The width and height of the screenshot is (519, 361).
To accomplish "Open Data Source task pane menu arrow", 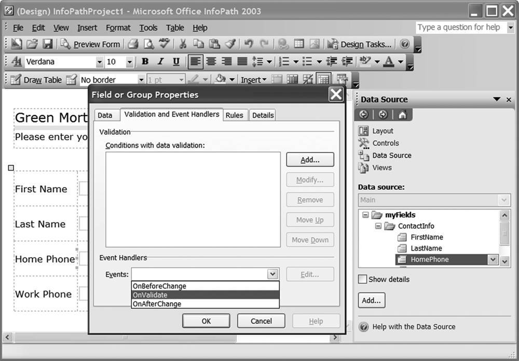I will [x=497, y=99].
